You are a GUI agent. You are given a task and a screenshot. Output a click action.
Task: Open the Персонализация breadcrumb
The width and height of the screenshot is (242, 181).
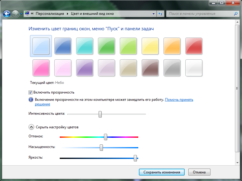pos(50,14)
